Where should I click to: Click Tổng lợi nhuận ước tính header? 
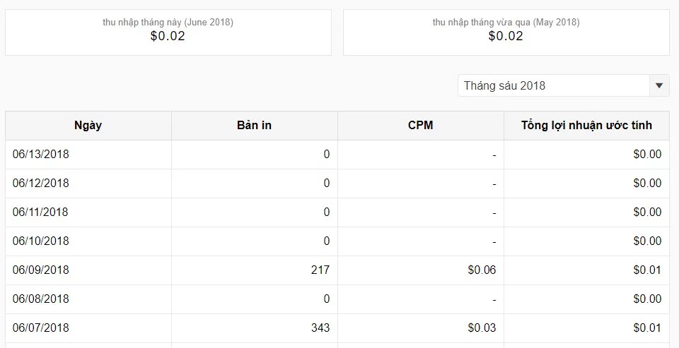(586, 126)
